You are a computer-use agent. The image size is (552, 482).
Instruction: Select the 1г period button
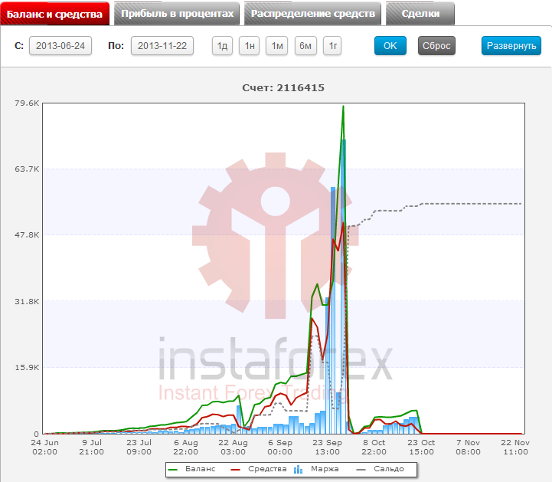[x=332, y=46]
